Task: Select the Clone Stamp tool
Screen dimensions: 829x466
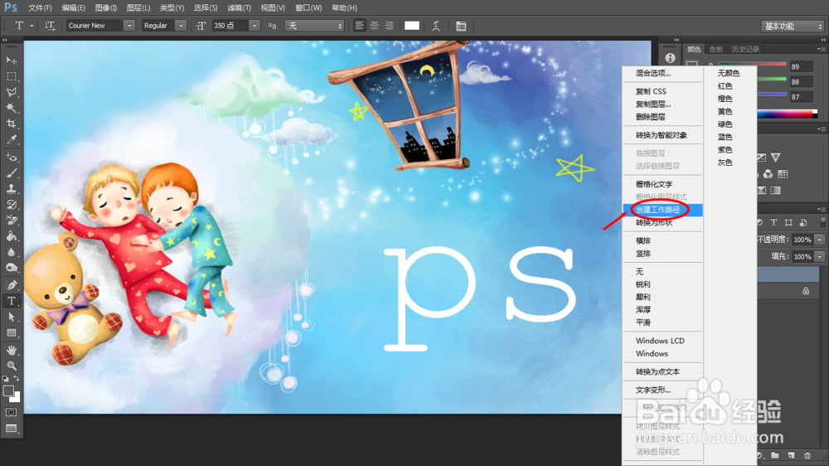Action: (11, 189)
